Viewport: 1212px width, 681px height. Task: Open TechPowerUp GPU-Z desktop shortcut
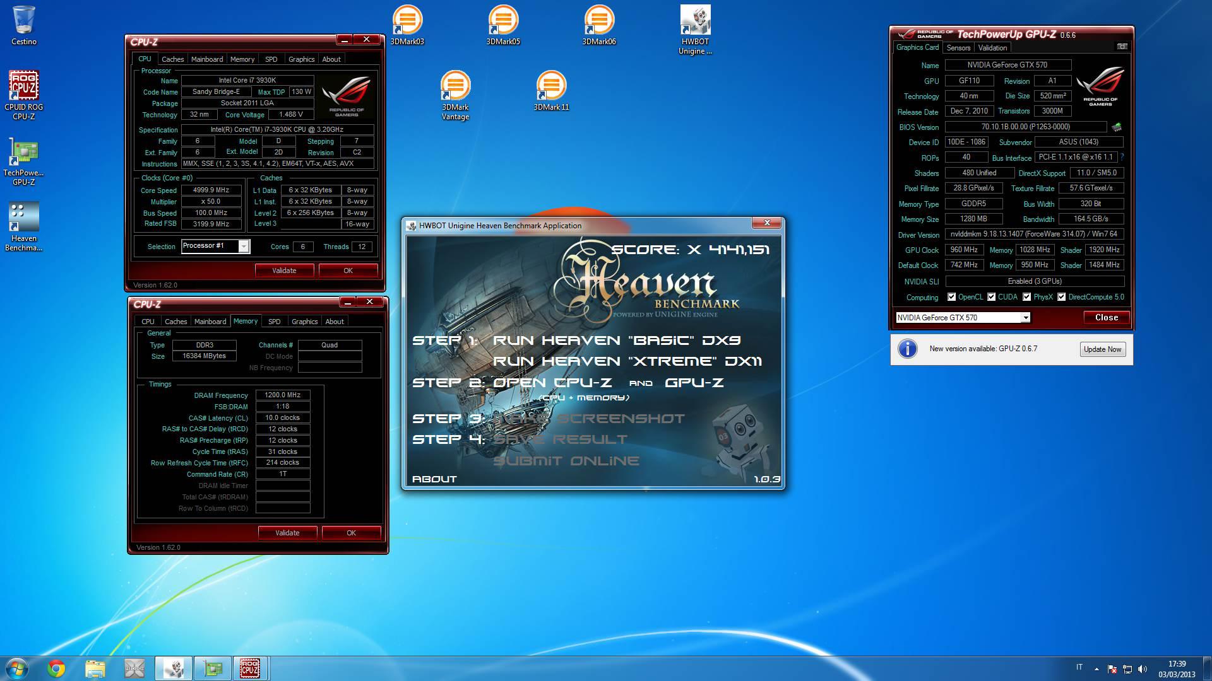click(x=24, y=161)
